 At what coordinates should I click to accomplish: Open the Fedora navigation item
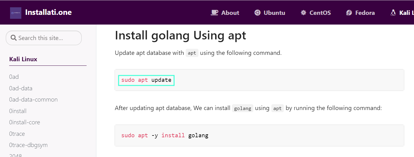pyautogui.click(x=361, y=13)
